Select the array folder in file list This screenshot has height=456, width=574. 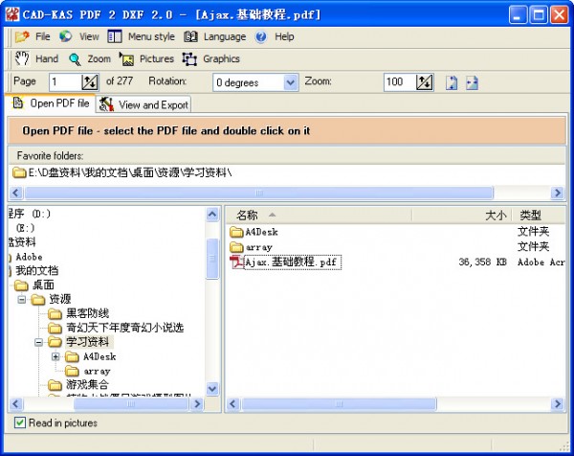259,247
